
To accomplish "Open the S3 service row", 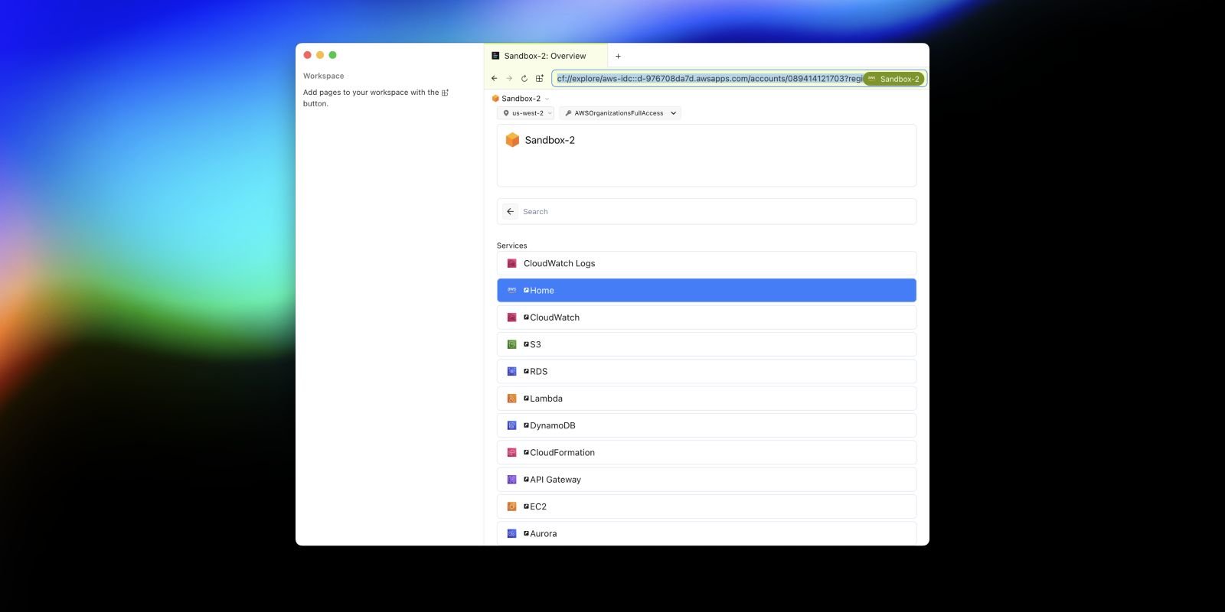I will pyautogui.click(x=707, y=344).
